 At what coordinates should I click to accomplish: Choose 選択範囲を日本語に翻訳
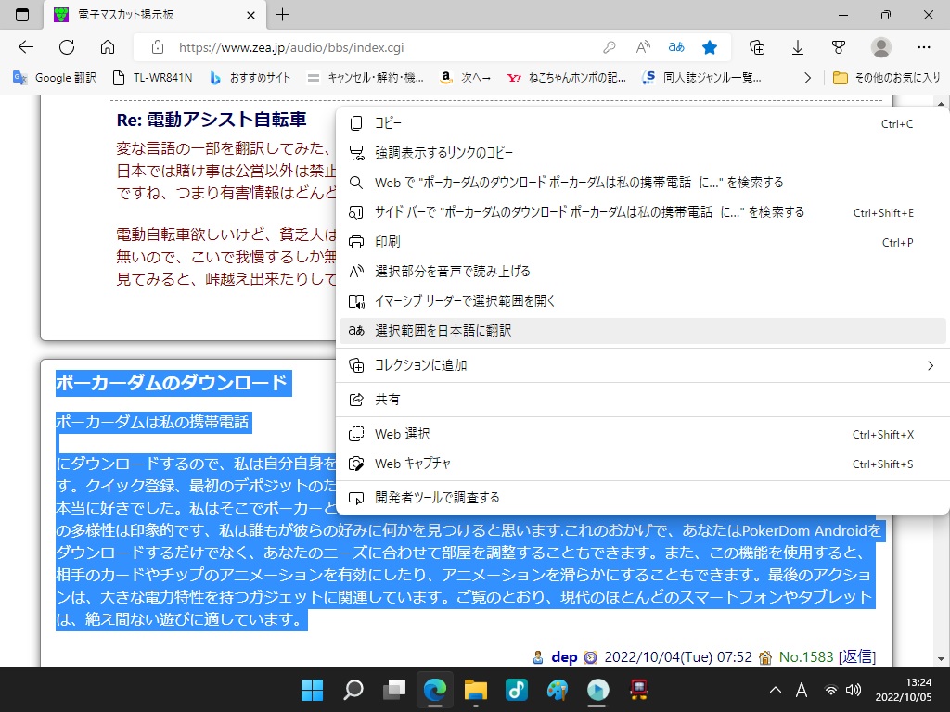(x=643, y=331)
